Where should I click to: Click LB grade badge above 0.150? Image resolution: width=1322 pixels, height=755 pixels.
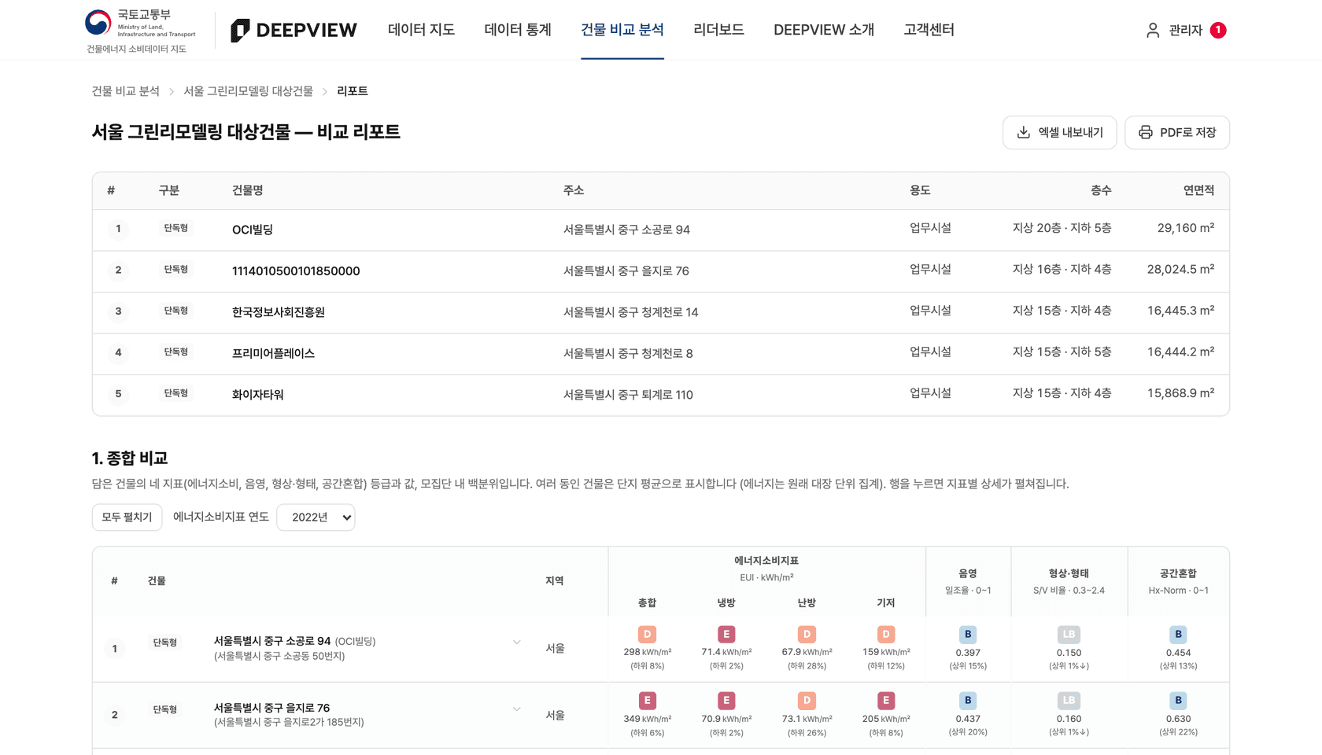(x=1069, y=634)
